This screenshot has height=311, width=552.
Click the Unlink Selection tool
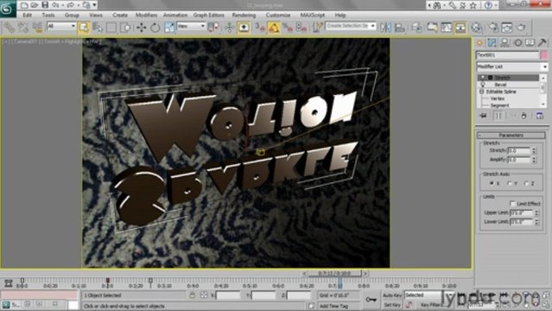tap(23, 28)
